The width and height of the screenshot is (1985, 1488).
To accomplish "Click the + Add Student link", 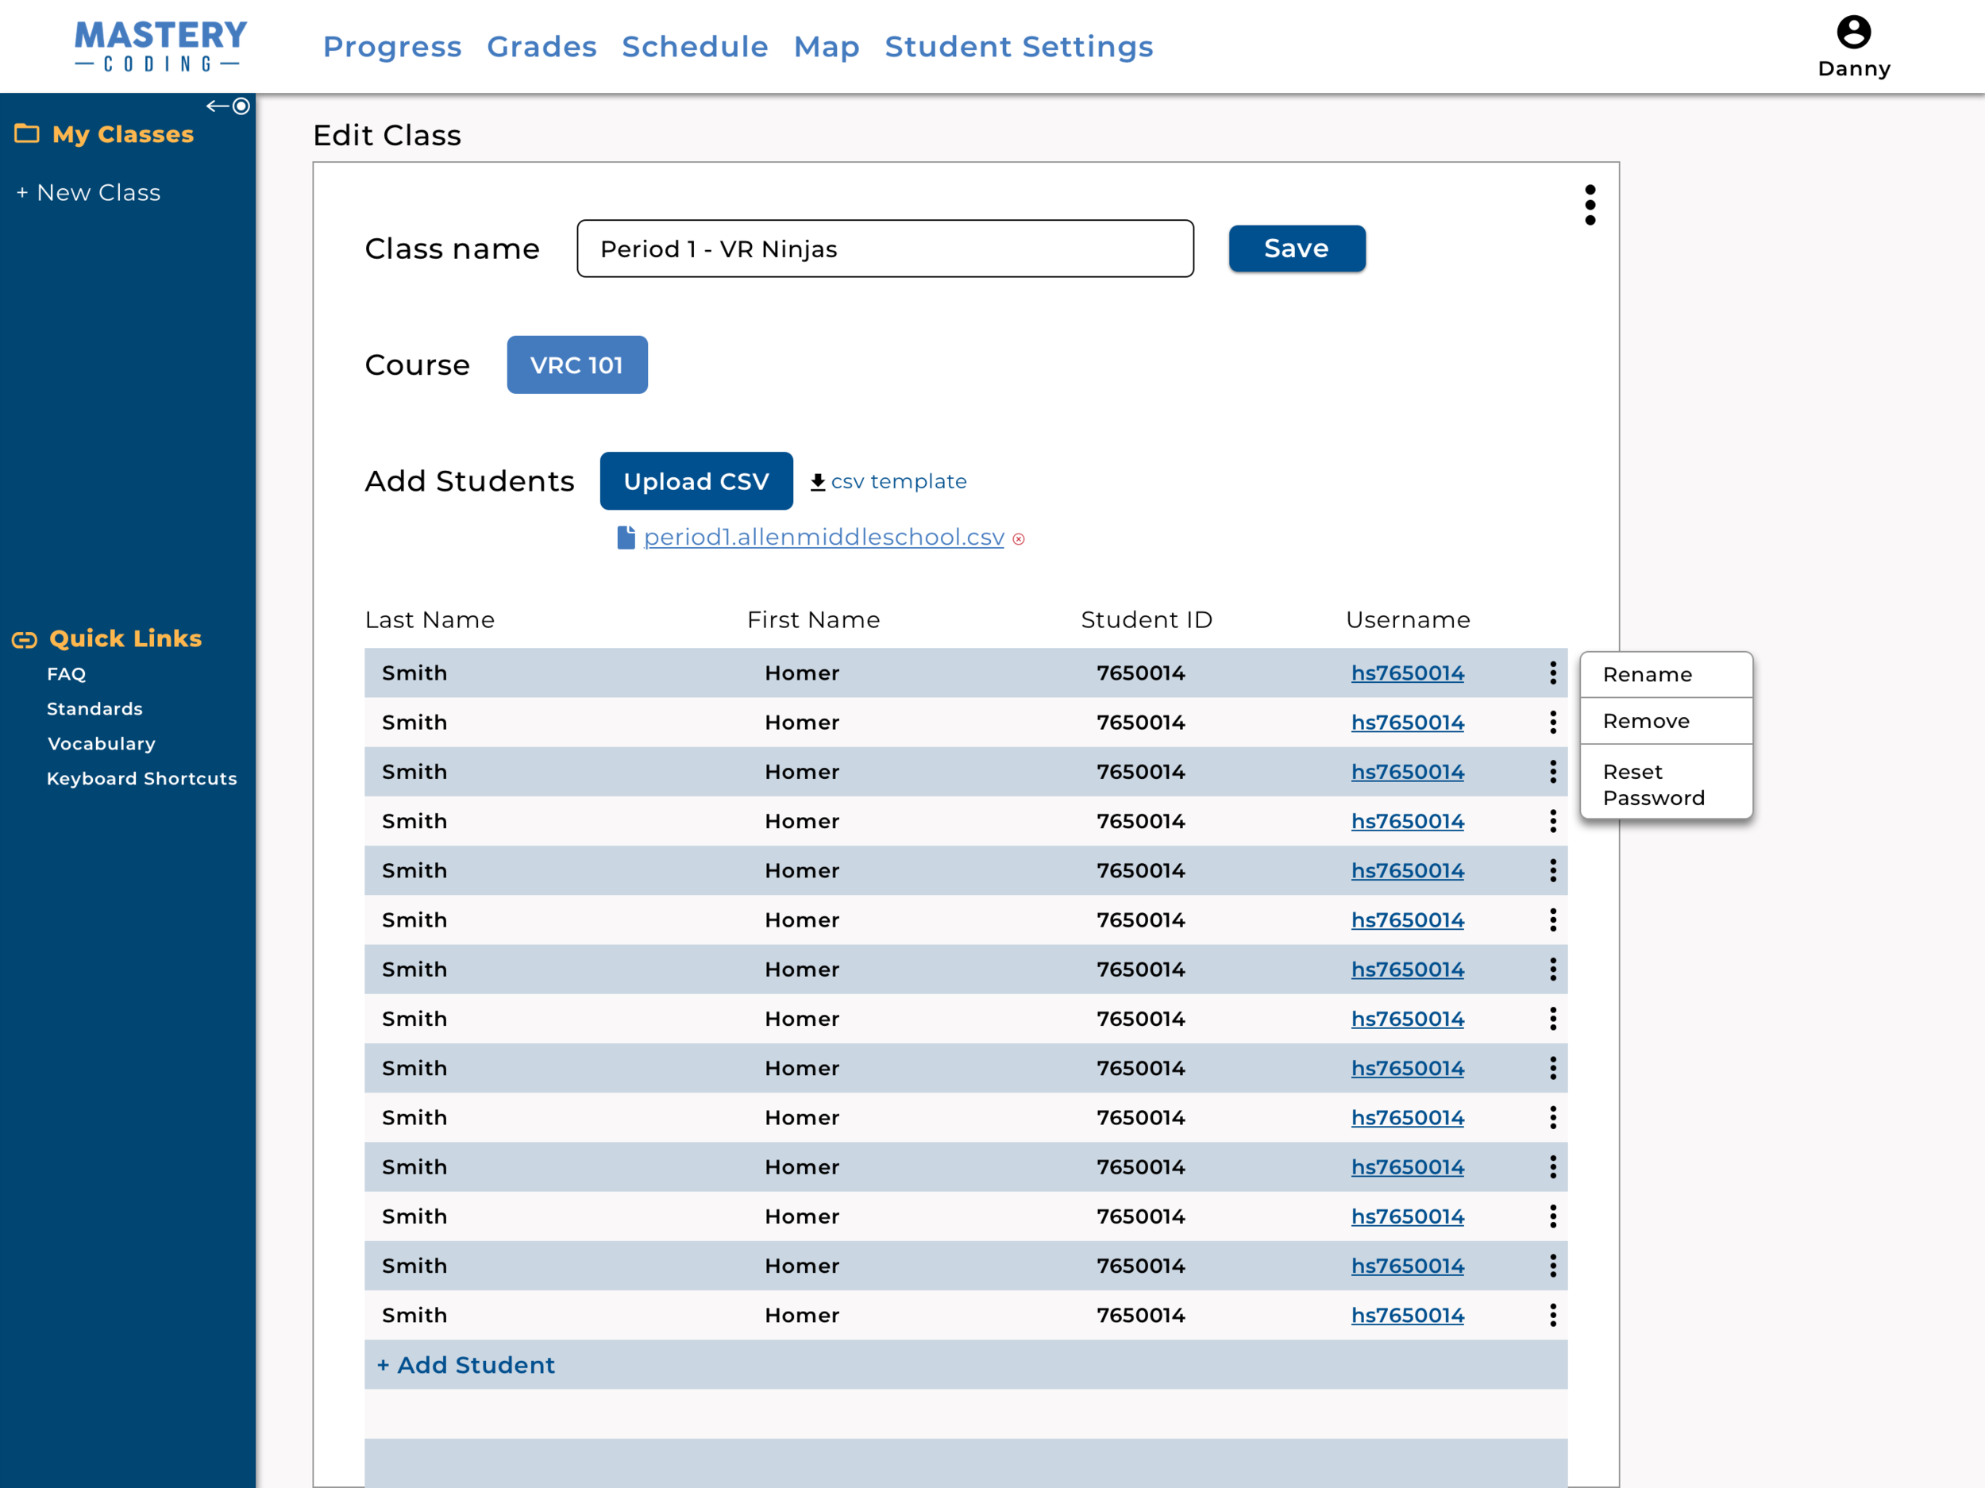I will point(466,1365).
